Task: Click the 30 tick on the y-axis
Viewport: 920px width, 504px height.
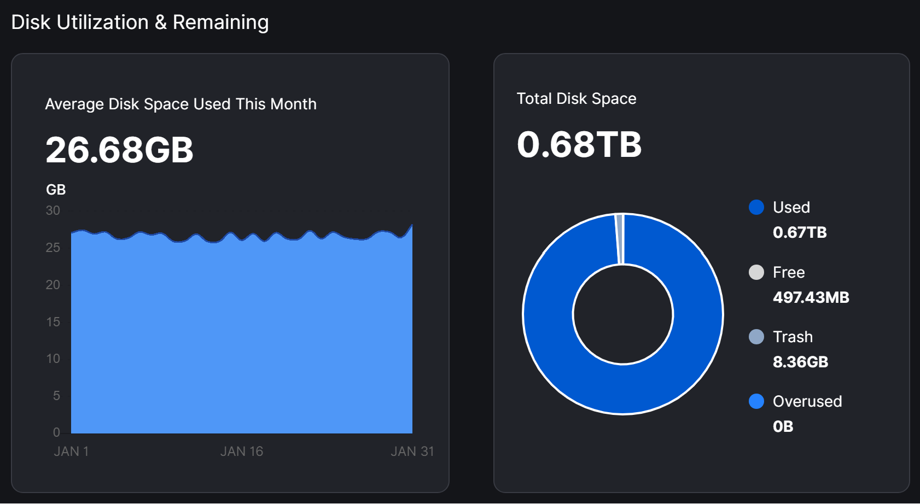Action: (53, 210)
